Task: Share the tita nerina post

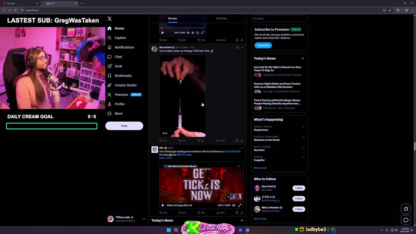Action: pos(242,141)
